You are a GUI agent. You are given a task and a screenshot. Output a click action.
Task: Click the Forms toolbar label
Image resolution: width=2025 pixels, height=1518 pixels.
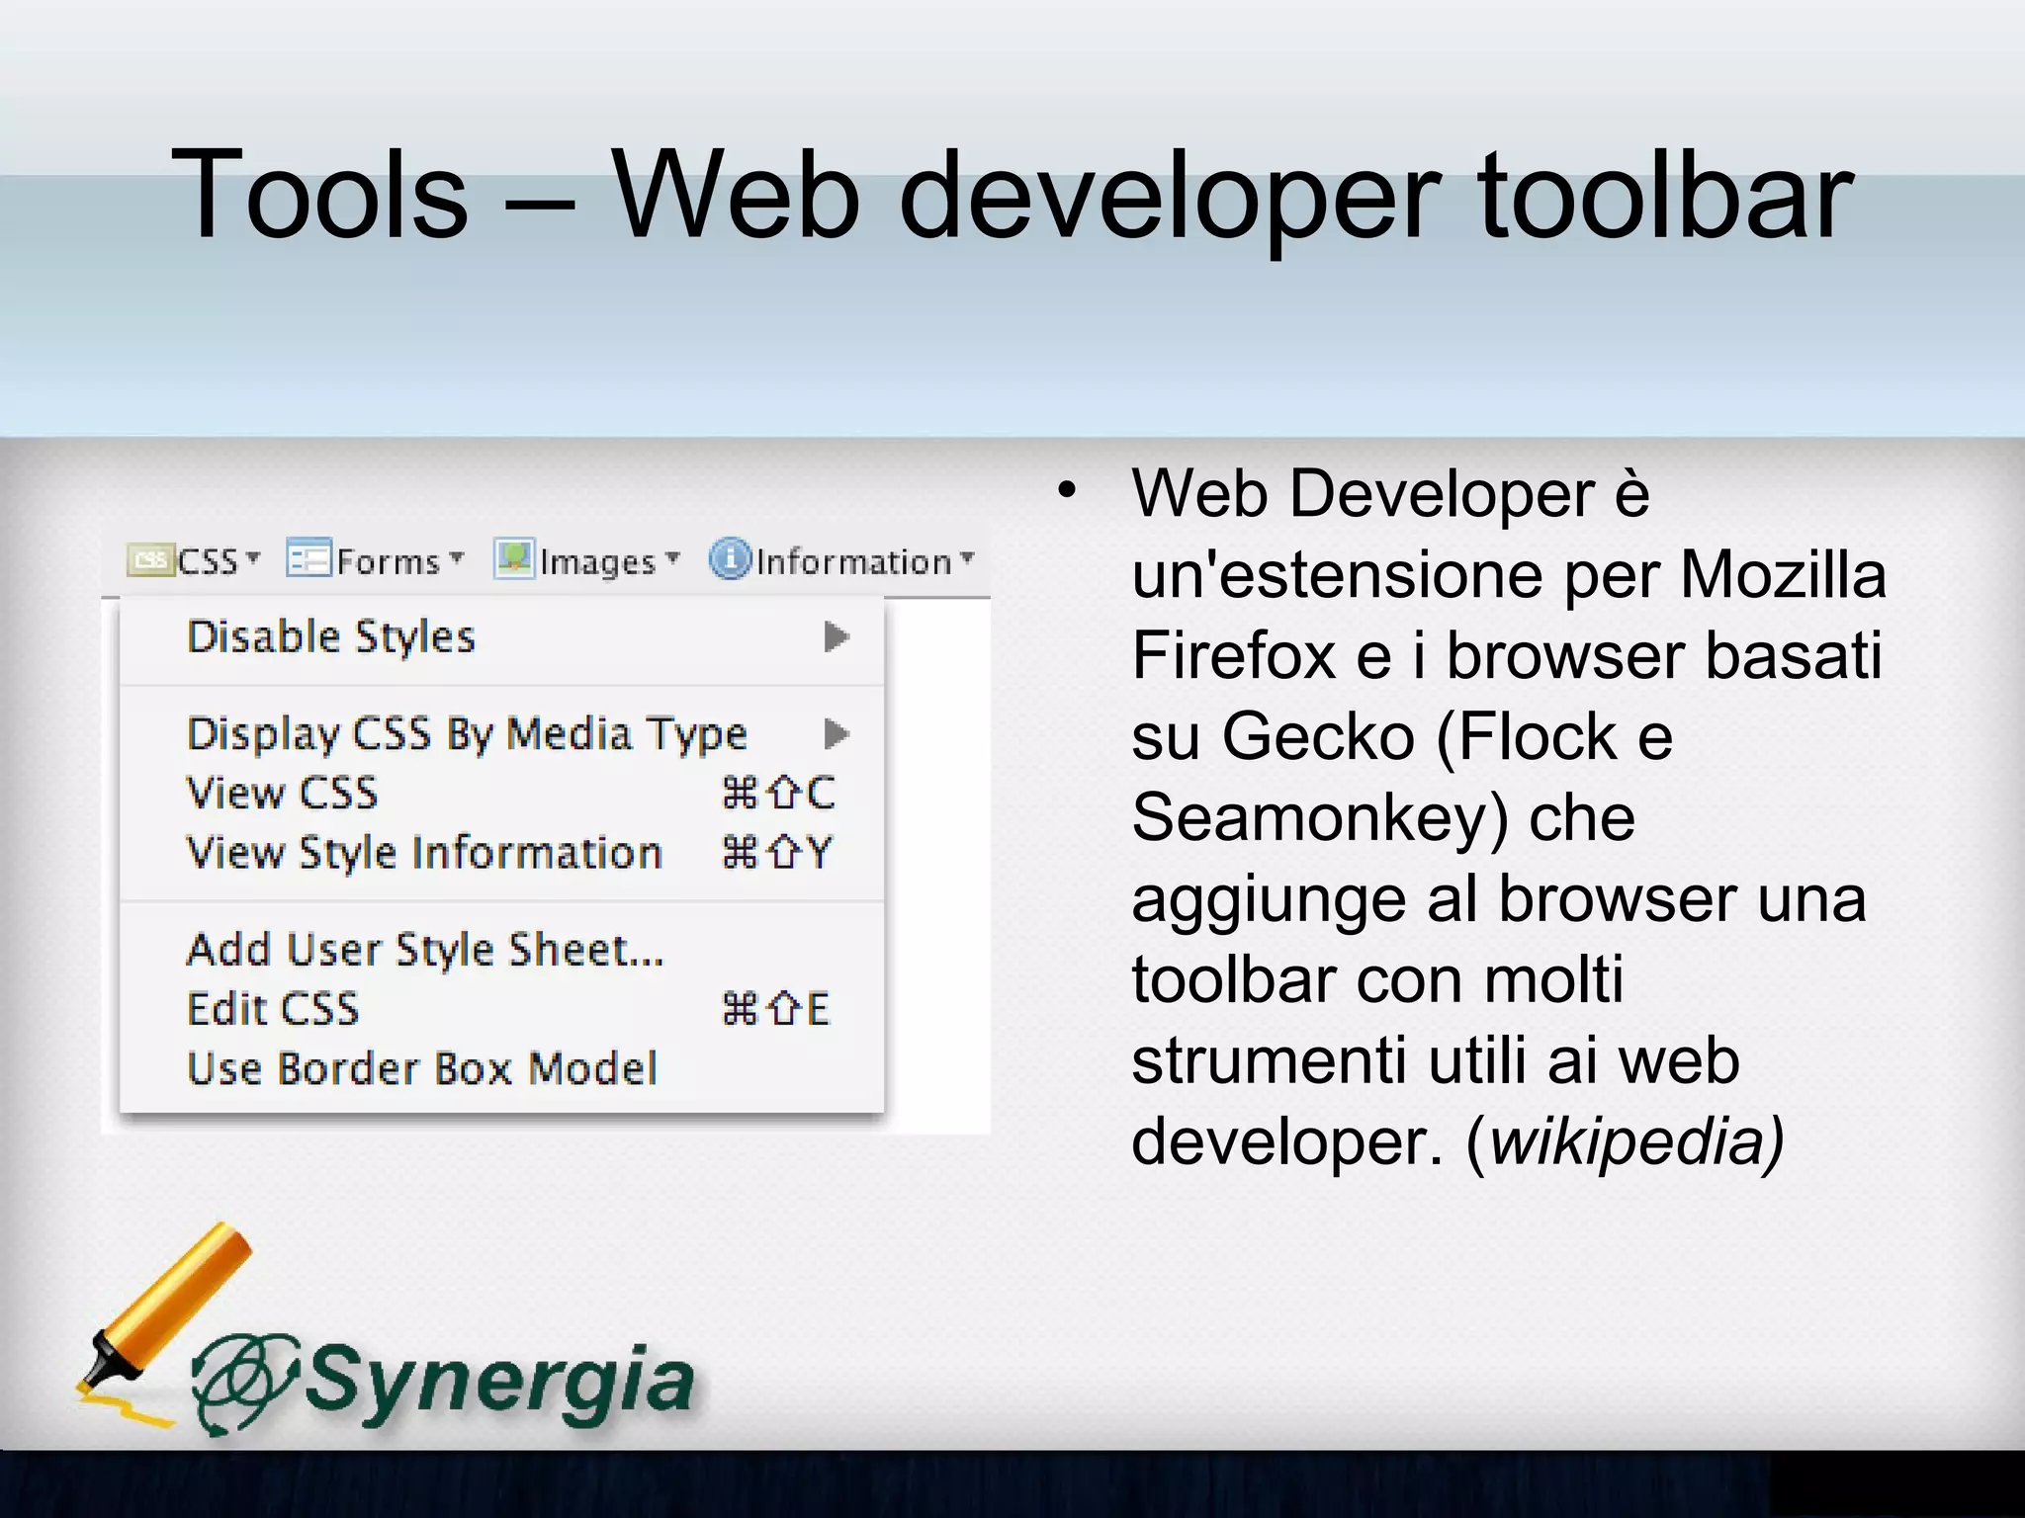[388, 561]
